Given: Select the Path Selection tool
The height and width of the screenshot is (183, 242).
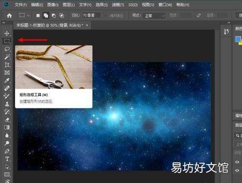Looking at the screenshot, I should click(x=7, y=167).
